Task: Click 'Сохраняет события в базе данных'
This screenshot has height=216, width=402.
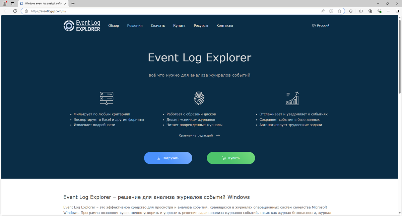Action: (x=289, y=120)
